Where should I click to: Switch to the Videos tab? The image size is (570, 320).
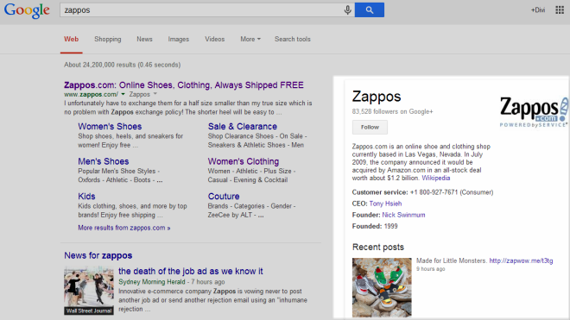coord(214,39)
